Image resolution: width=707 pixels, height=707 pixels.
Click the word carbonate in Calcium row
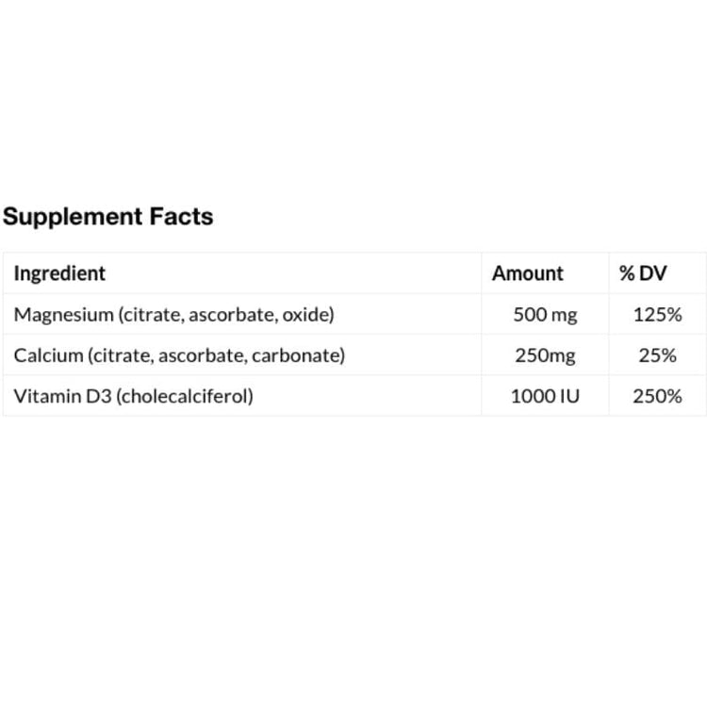tap(297, 355)
